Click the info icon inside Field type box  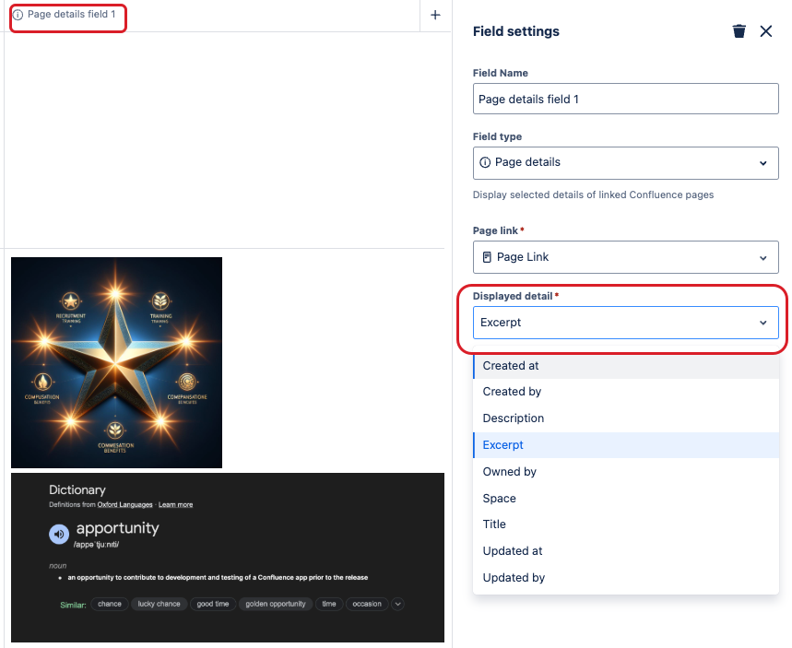click(485, 162)
